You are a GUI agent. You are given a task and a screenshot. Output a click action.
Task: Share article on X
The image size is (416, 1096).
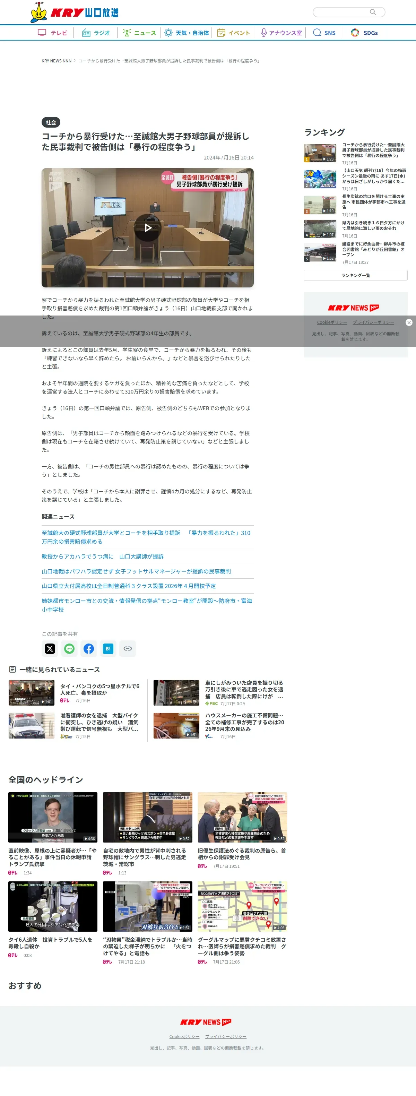click(50, 648)
